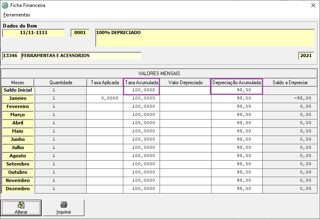320x219 pixels.
Task: Click the Depreciação Acumulada column header
Action: (x=236, y=83)
